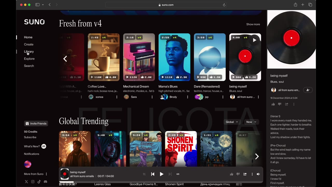Open the Create page in sidebar

coord(29,44)
